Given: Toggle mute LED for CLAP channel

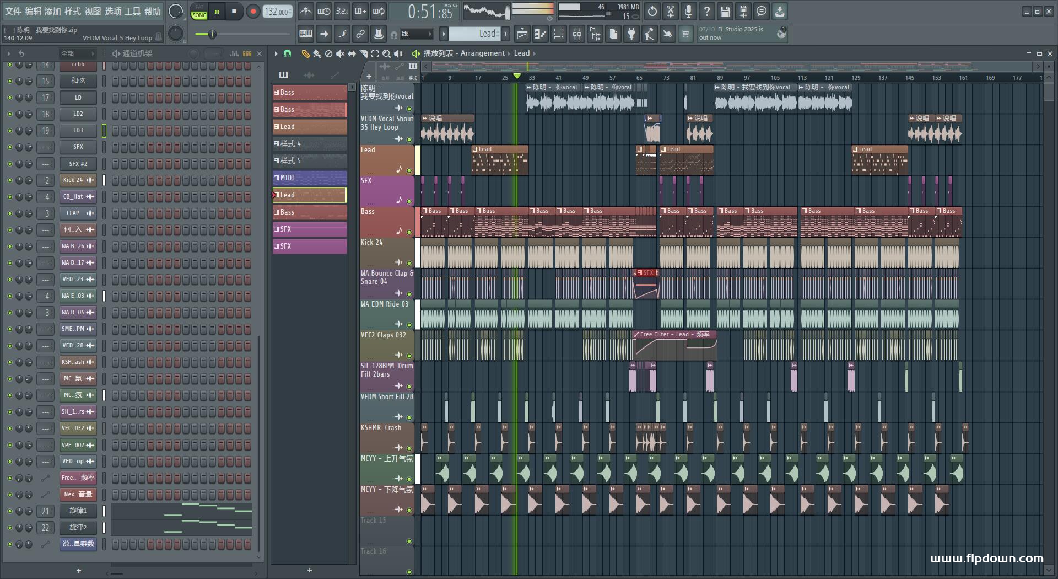Looking at the screenshot, I should tap(9, 213).
